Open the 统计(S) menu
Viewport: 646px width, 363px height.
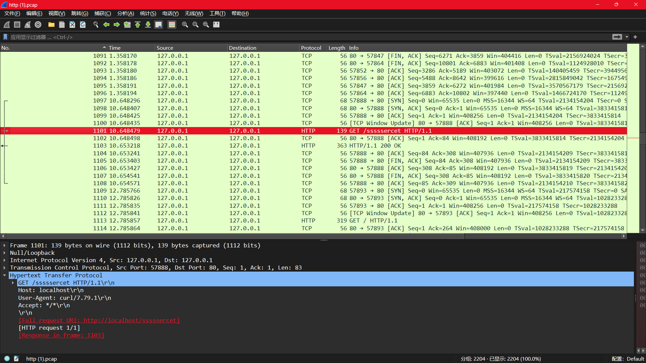point(148,13)
